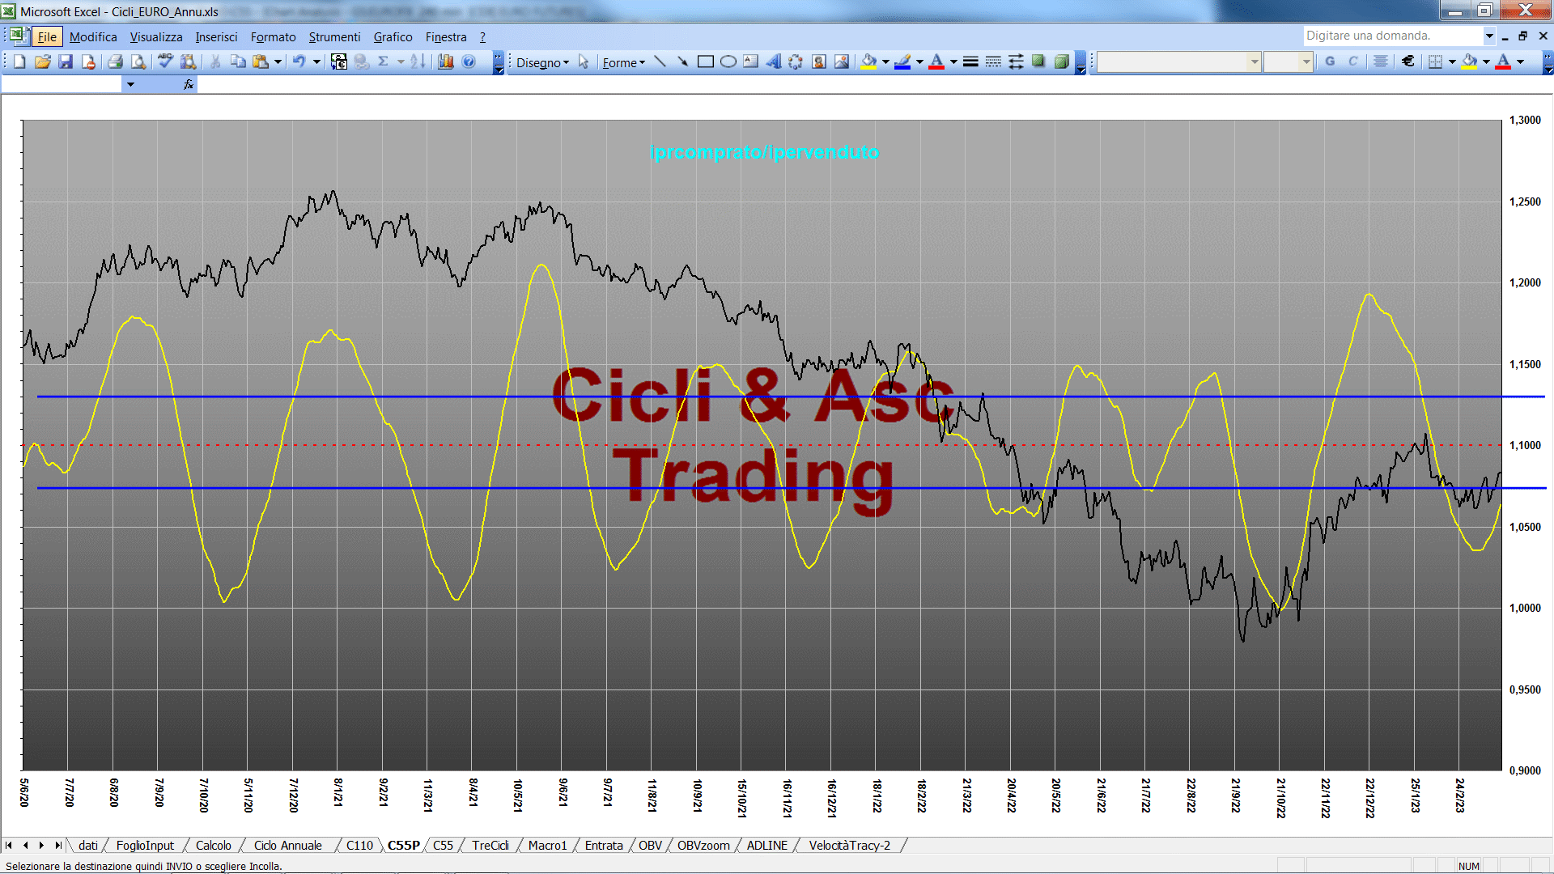The image size is (1554, 874).
Task: Toggle Italic (C) formatting
Action: tap(1352, 62)
